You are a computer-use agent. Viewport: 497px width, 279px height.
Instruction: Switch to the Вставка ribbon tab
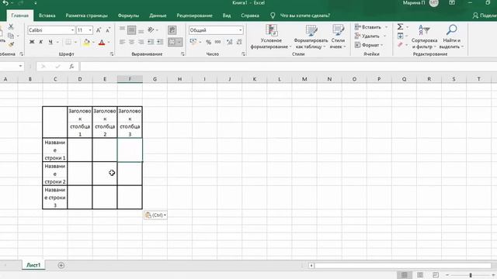pyautogui.click(x=47, y=15)
